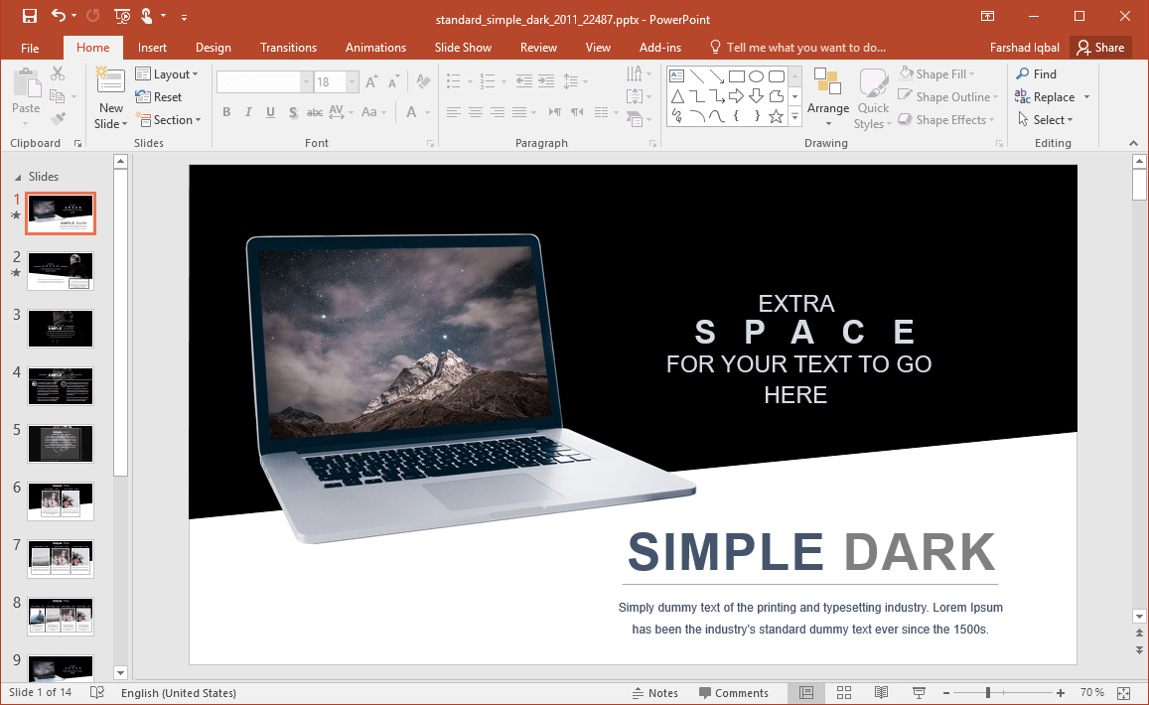Open the Select dropdown in Editing

[x=1046, y=119]
